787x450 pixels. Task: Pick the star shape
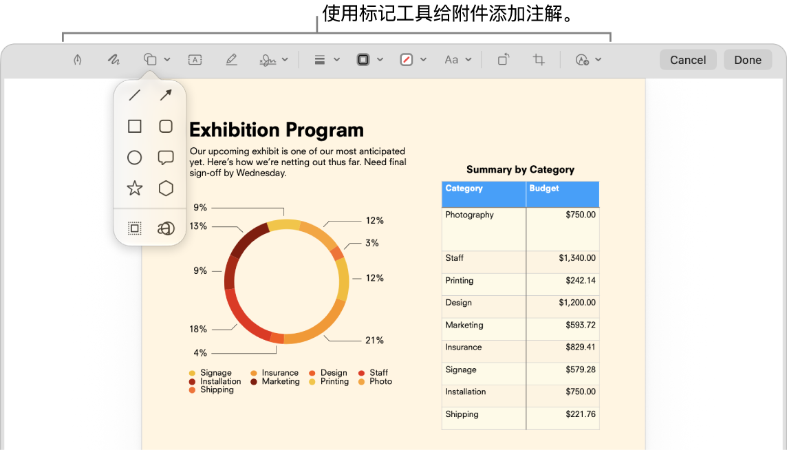(135, 189)
